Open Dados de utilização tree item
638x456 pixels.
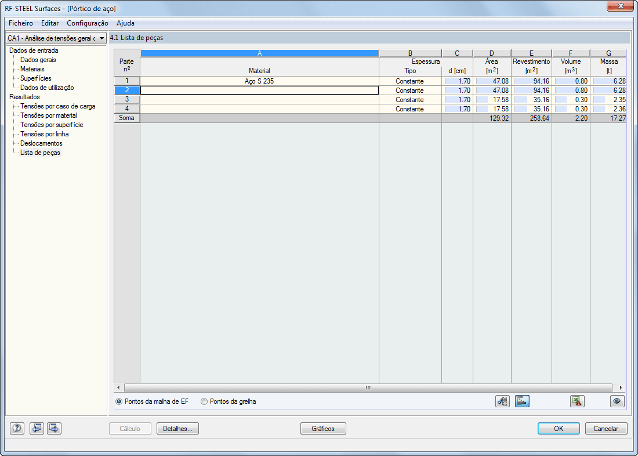(x=47, y=88)
